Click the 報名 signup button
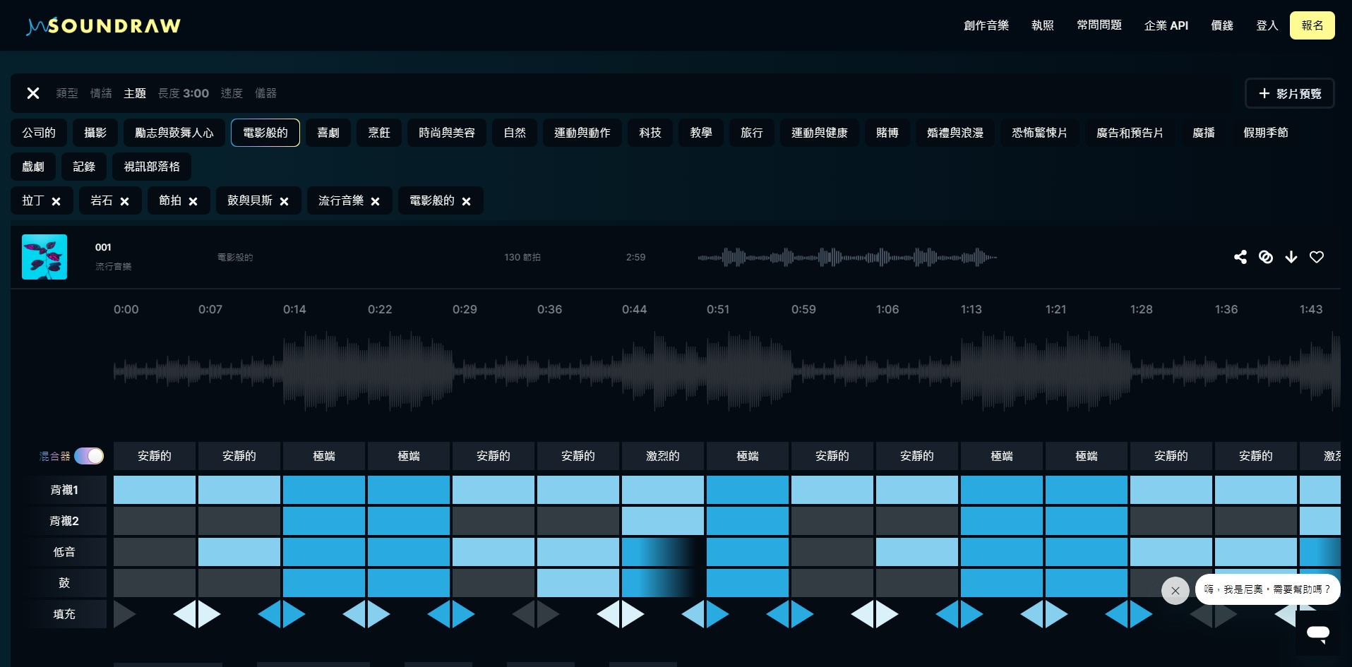 point(1312,25)
